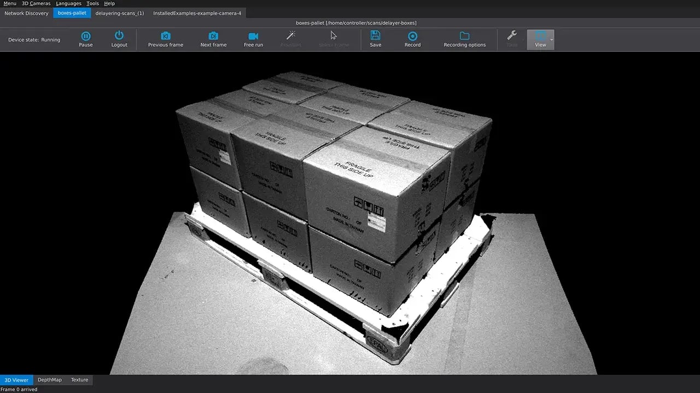Open the Languages menu
The width and height of the screenshot is (700, 393).
point(68,3)
